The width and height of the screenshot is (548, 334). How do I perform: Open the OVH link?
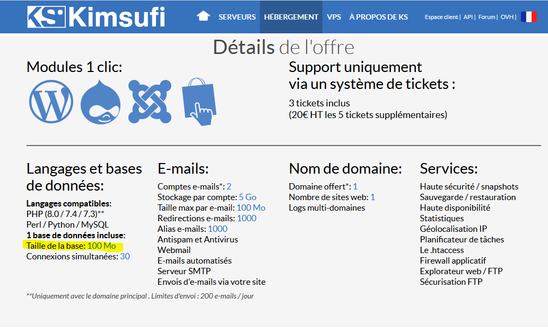pyautogui.click(x=507, y=17)
